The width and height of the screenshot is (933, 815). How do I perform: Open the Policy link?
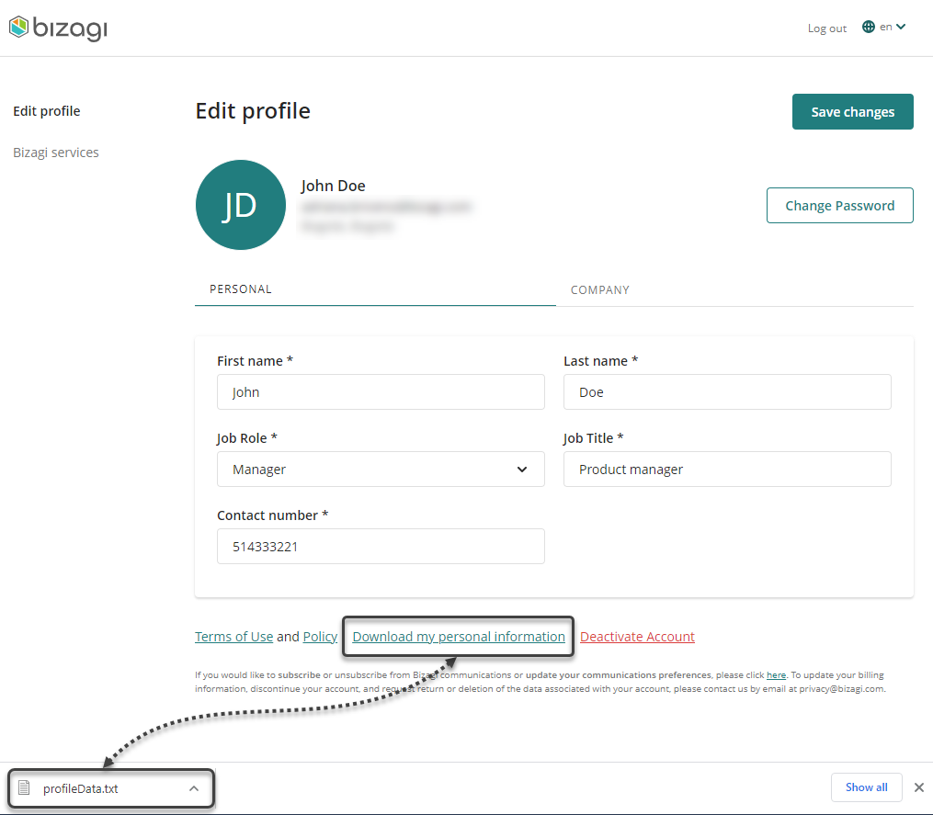point(320,637)
